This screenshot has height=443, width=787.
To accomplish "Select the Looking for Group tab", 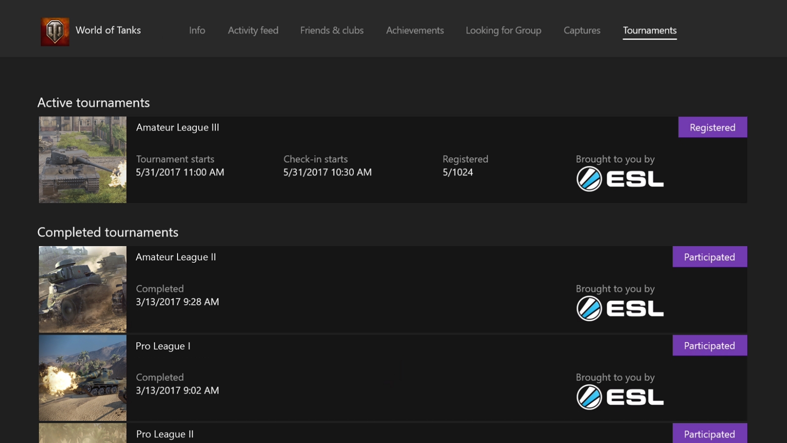I will [x=503, y=30].
